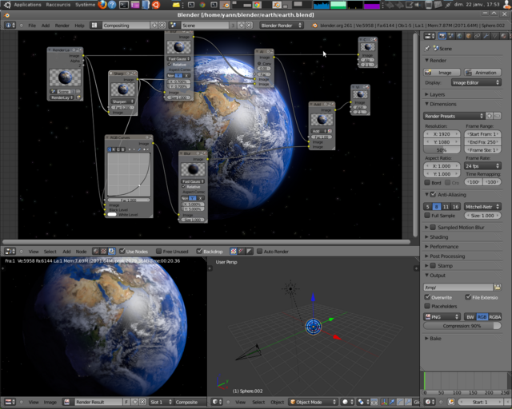This screenshot has height=409, width=512.
Task: Toggle the Backdrop checkbox
Action: [x=199, y=251]
